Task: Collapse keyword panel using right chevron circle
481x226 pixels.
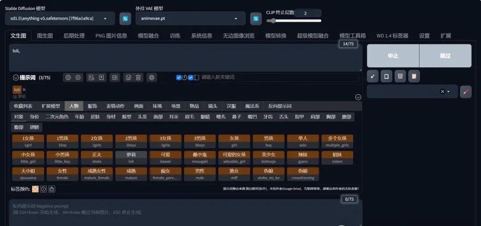Action: coord(358,97)
